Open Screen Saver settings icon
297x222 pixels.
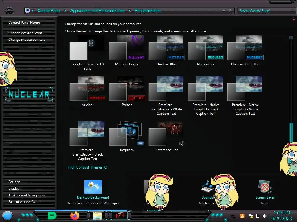pos(265,187)
